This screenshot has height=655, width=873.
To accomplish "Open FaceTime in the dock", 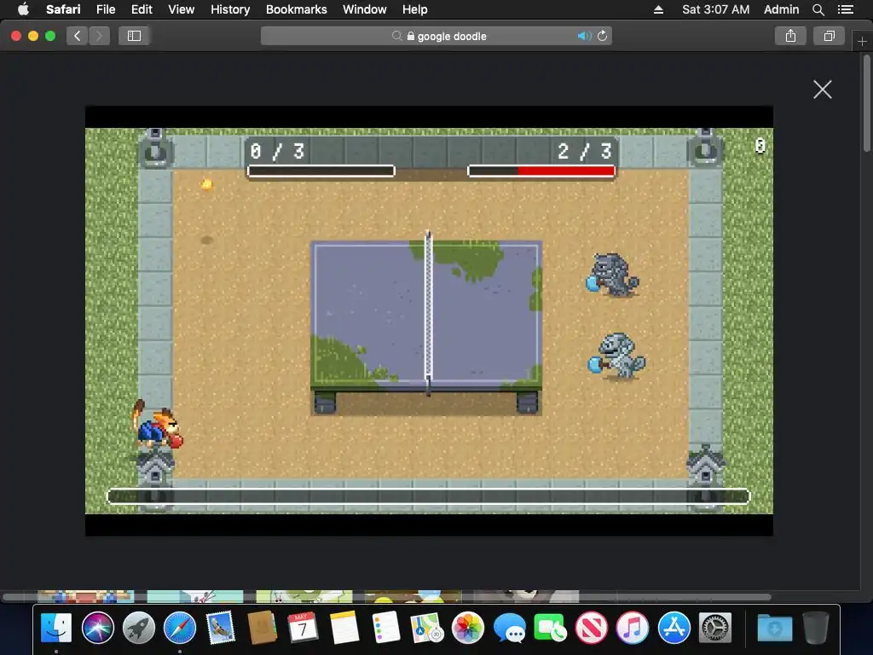I will [550, 628].
